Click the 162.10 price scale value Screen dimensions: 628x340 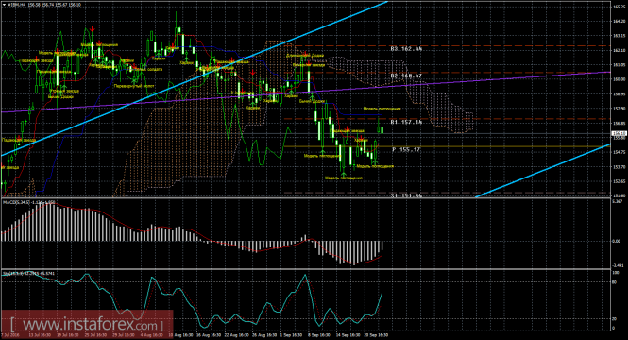tap(619, 50)
